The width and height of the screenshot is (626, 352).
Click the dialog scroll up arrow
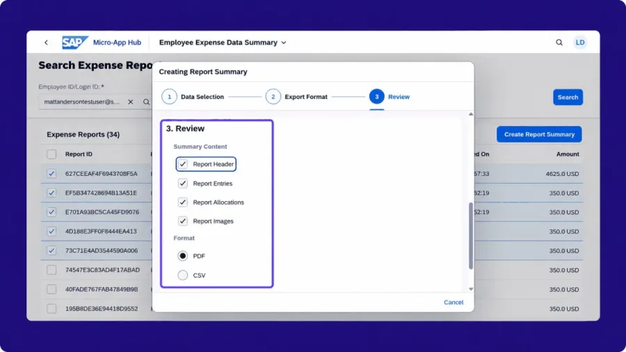tap(471, 114)
